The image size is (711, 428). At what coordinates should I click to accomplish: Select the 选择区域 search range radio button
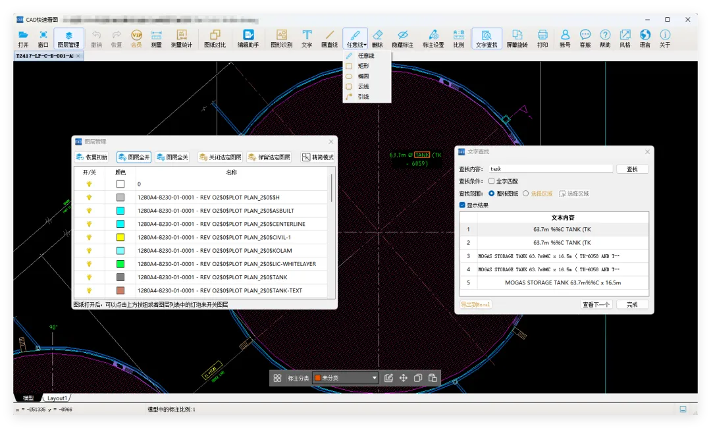[525, 194]
